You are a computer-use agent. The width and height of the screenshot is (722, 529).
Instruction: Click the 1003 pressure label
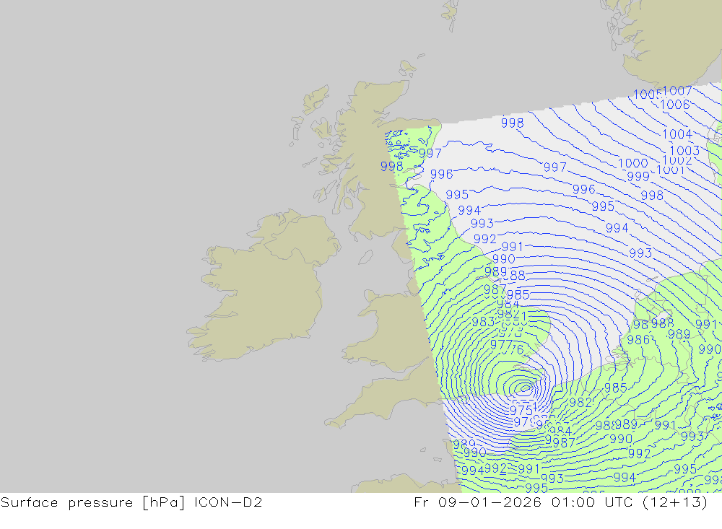[684, 151]
